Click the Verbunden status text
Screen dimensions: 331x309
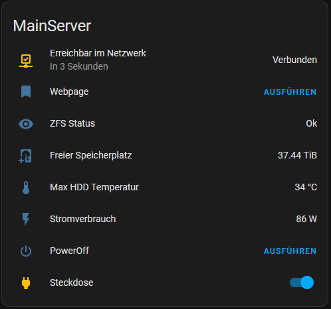pos(294,60)
